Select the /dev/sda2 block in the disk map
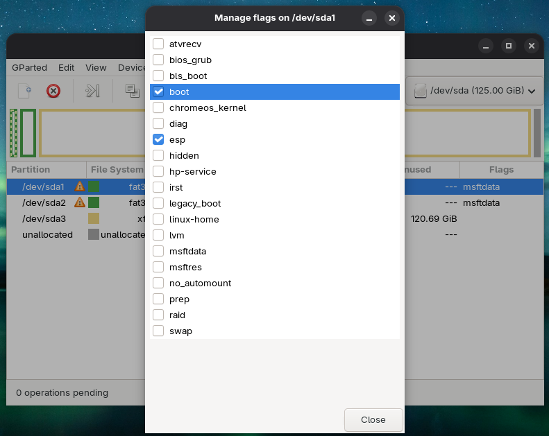This screenshot has height=436, width=549. [x=28, y=133]
